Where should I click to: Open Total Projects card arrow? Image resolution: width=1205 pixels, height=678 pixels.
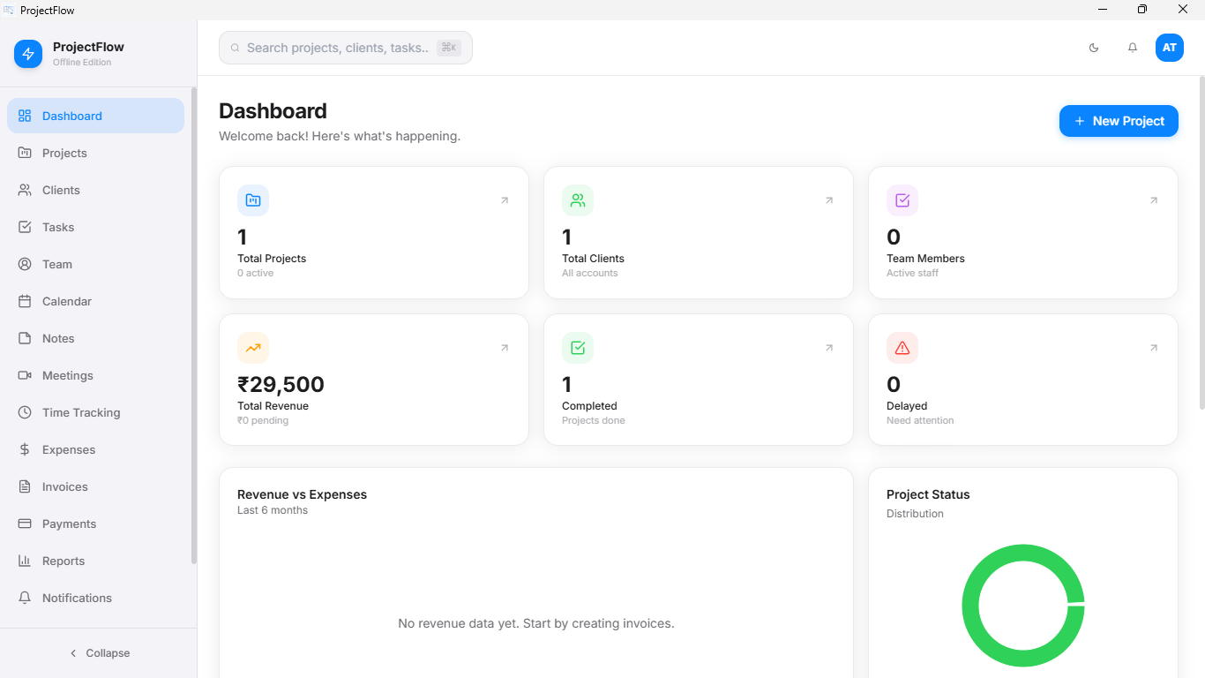[x=505, y=200]
